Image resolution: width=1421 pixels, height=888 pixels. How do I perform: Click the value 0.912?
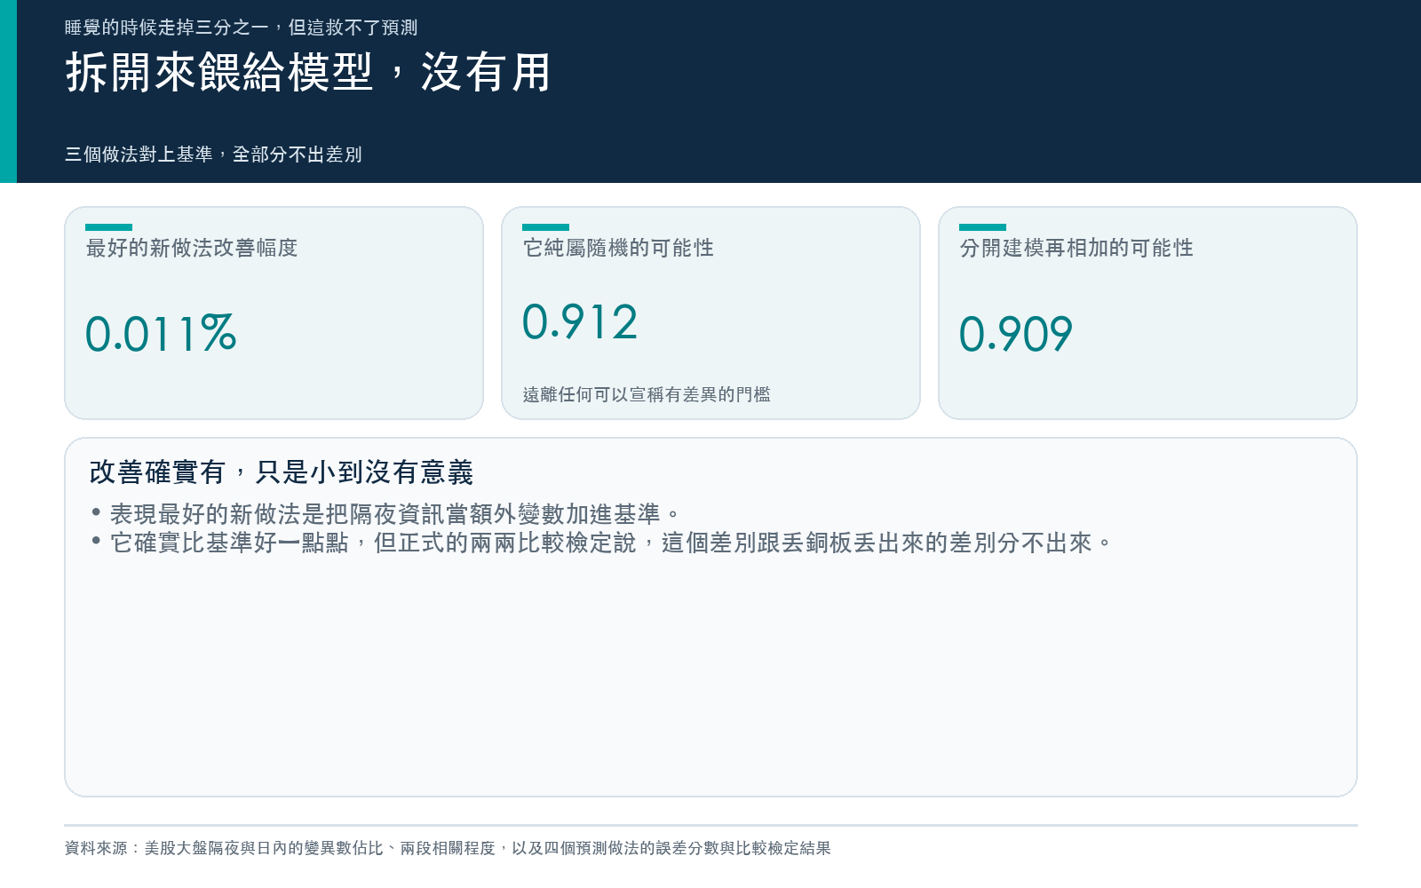pos(580,321)
